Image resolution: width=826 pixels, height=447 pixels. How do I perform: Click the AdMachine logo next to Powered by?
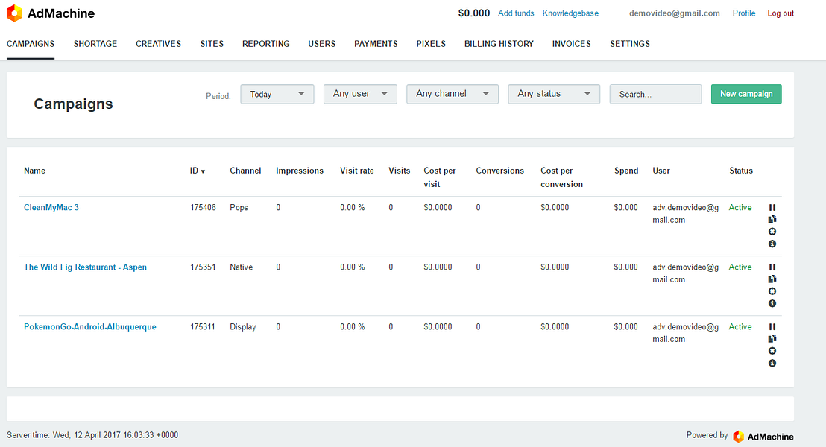click(763, 436)
